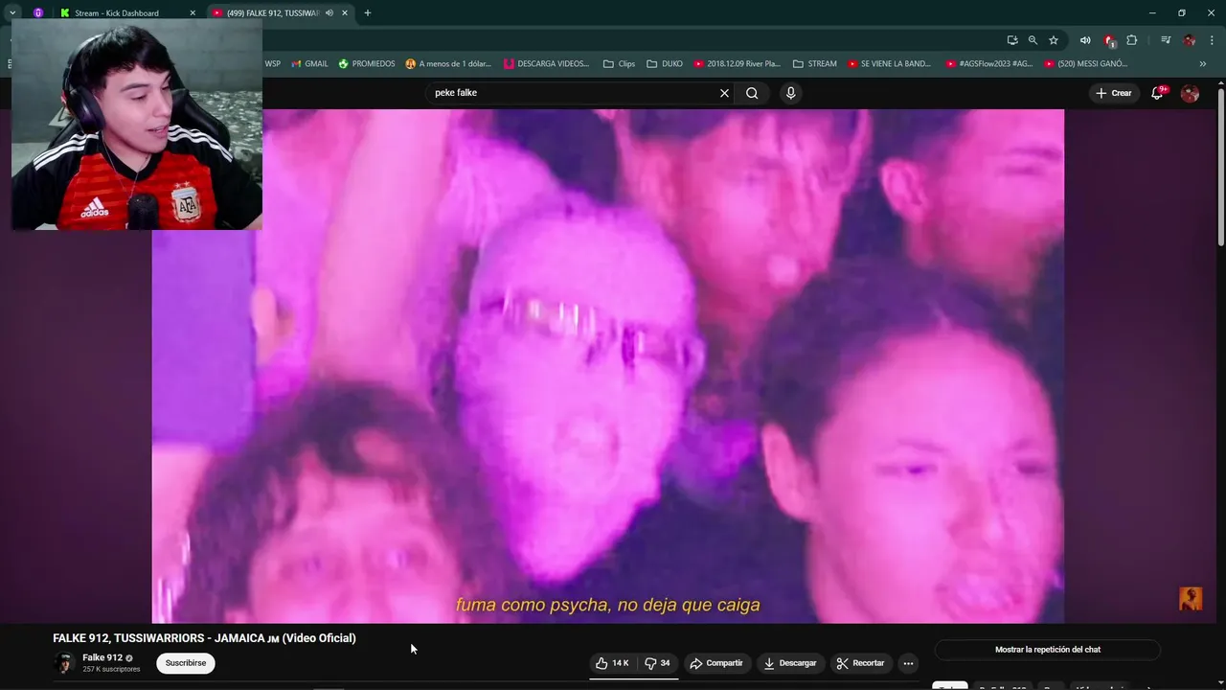This screenshot has height=690, width=1226.
Task: Show more bookmarks chevron
Action: [1203, 64]
